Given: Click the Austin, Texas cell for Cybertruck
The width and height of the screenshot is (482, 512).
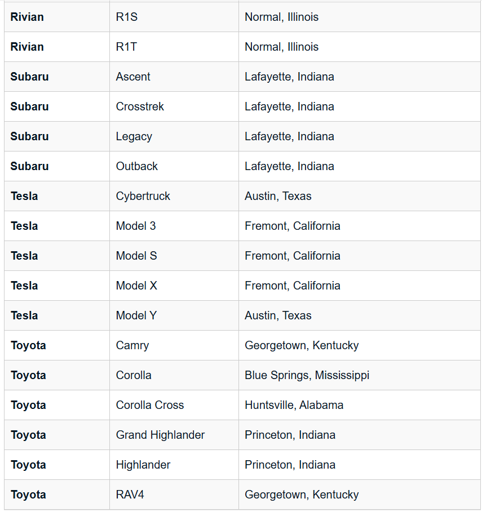Looking at the screenshot, I should click(278, 196).
